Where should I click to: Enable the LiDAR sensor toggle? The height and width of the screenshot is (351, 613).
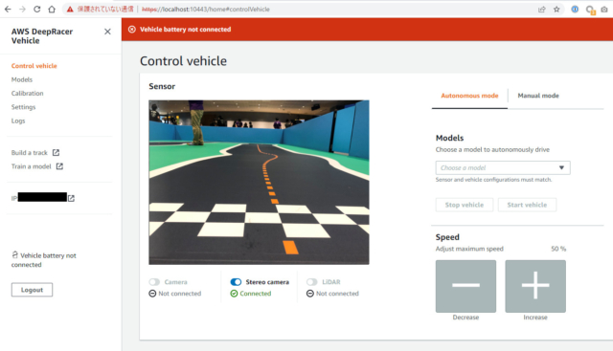point(312,282)
